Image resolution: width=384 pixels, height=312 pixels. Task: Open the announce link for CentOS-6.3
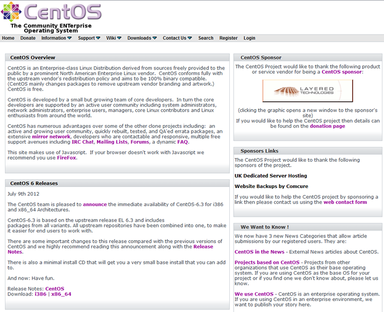(x=95, y=205)
